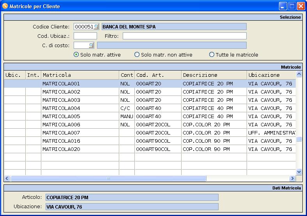
Task: Click the Descrizione column header
Action: point(214,75)
